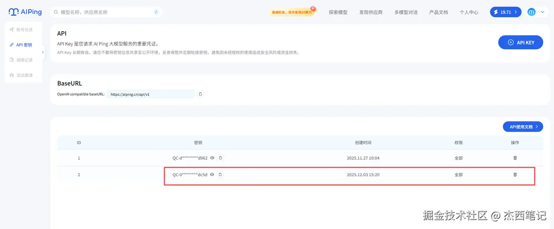Open 多模型对话 in top navigation
Screen dimensions: 554x229
(x=406, y=12)
